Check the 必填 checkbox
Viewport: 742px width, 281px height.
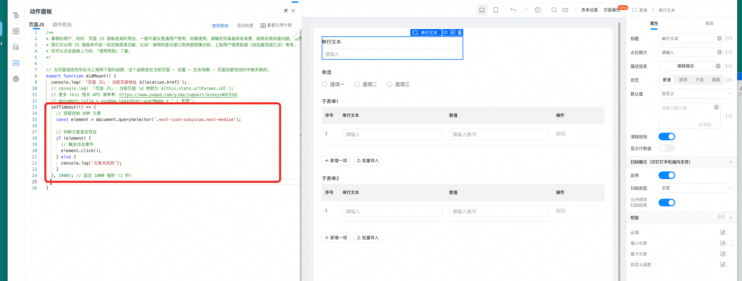pos(730,232)
